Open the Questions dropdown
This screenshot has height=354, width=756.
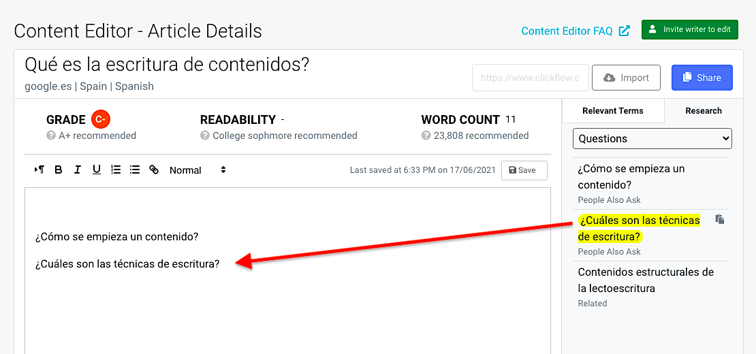coord(652,139)
